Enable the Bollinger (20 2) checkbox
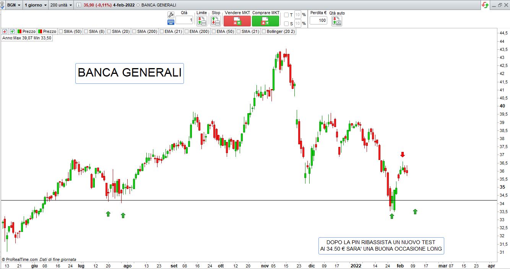 click(264, 31)
